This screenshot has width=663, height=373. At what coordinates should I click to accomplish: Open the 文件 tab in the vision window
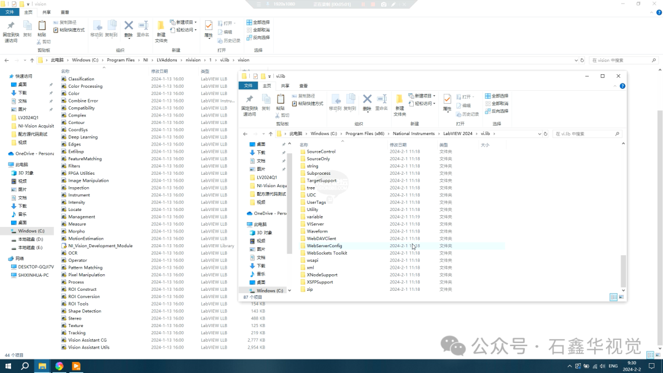(9, 13)
